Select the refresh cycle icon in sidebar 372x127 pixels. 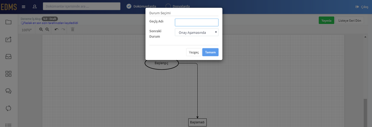click(9, 108)
